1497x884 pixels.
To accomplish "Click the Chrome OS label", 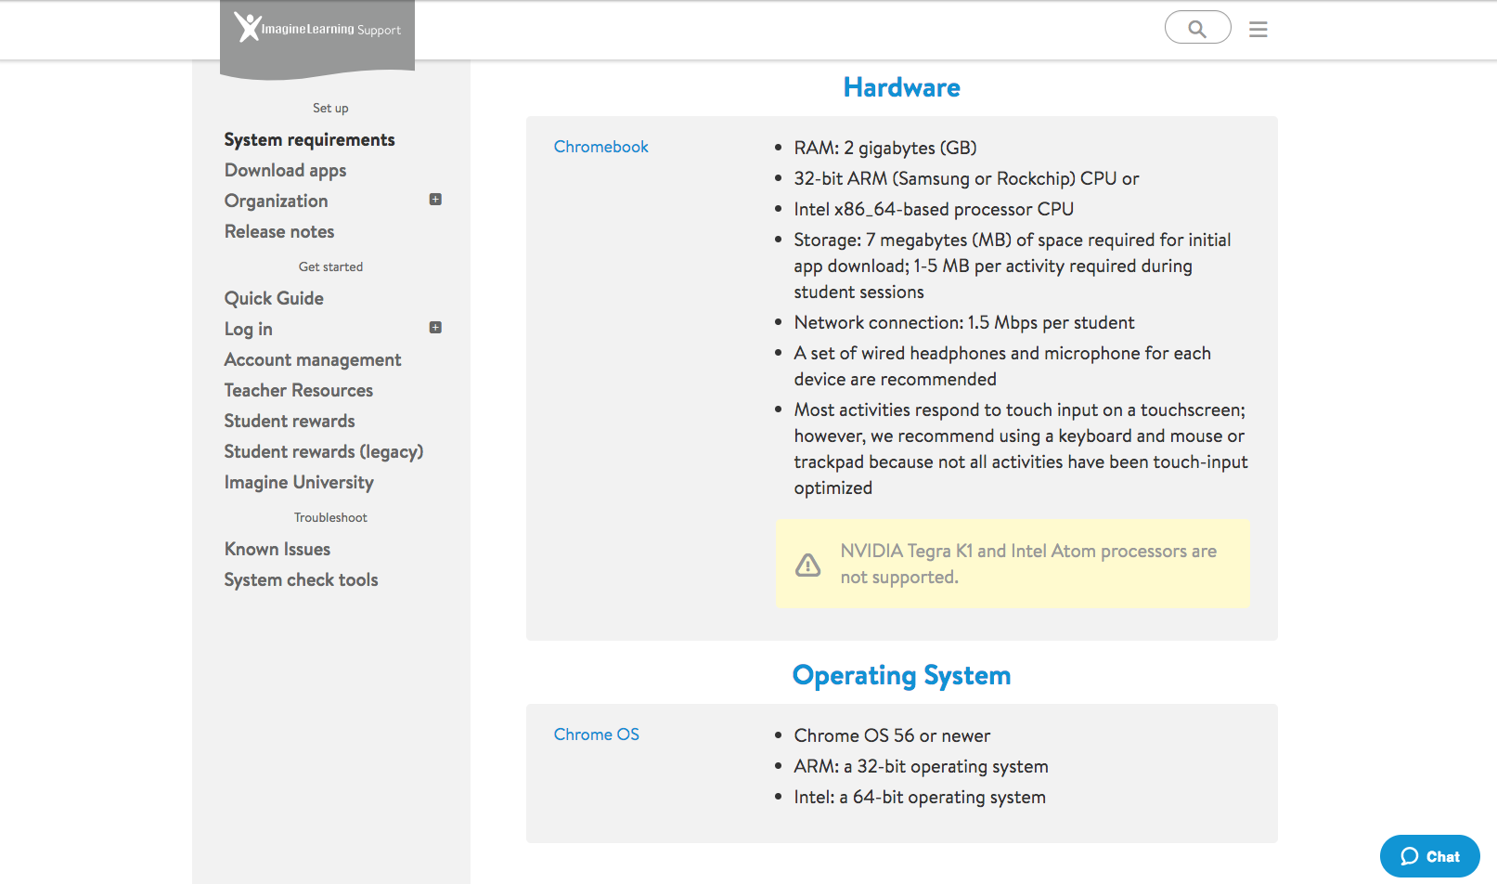I will click(x=596, y=734).
